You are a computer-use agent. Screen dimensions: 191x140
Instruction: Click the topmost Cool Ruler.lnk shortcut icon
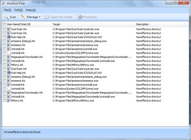coord(9,29)
